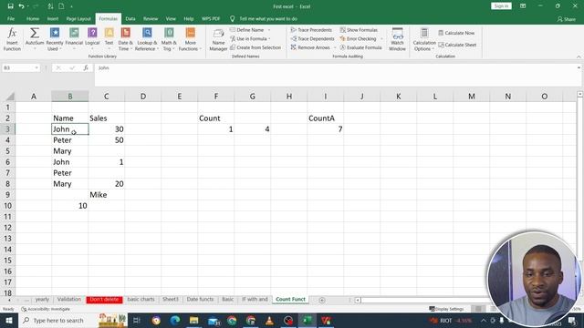This screenshot has width=584, height=328.
Task: Add a new sheet with plus icon
Action: tap(322, 300)
